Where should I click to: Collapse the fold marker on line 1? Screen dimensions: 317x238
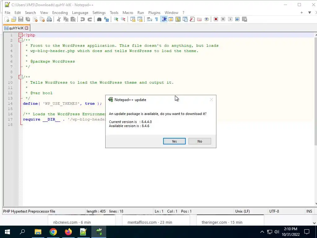[x=20, y=35]
